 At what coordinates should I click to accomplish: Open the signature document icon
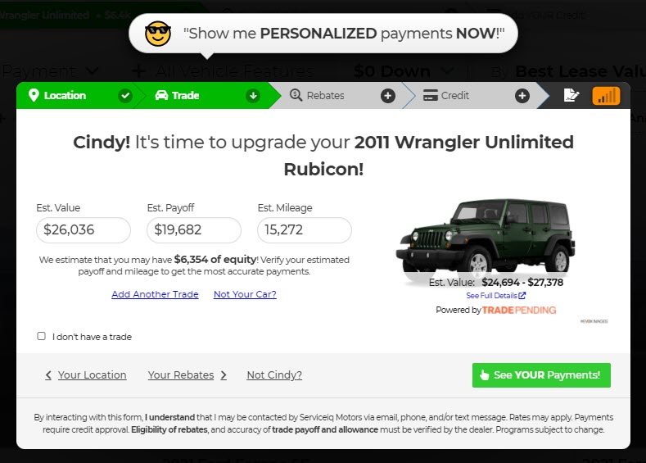click(571, 95)
